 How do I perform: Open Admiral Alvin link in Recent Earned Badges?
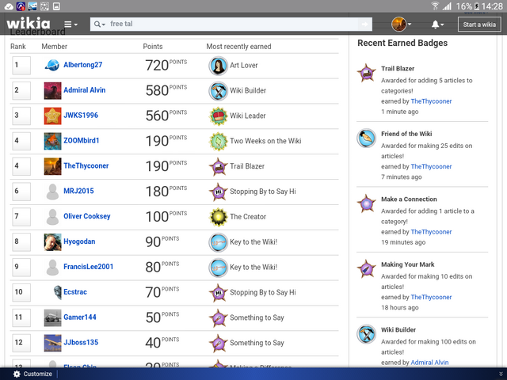pyautogui.click(x=429, y=363)
